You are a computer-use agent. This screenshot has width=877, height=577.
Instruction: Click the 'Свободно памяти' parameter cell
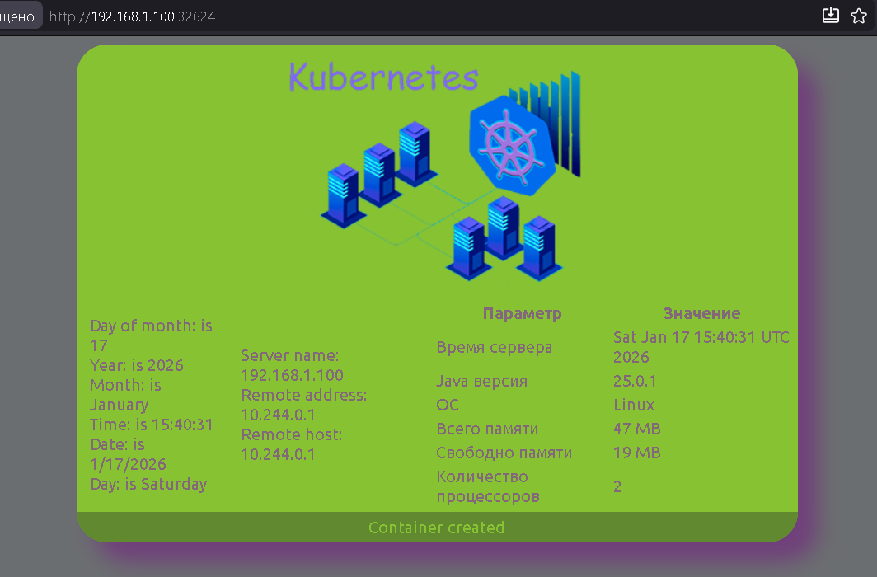[x=504, y=453]
